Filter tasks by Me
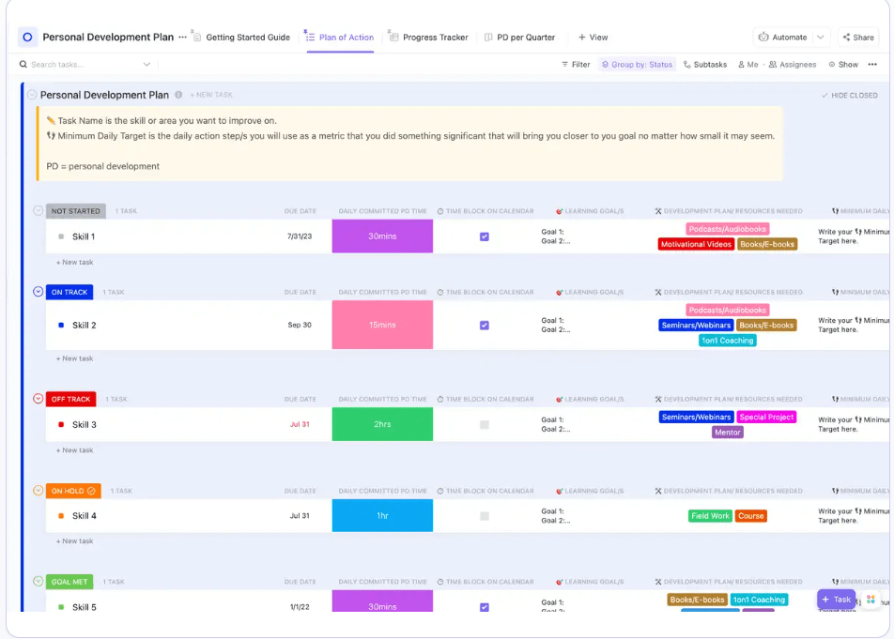Screen dimensions: 894x639 pyautogui.click(x=748, y=65)
